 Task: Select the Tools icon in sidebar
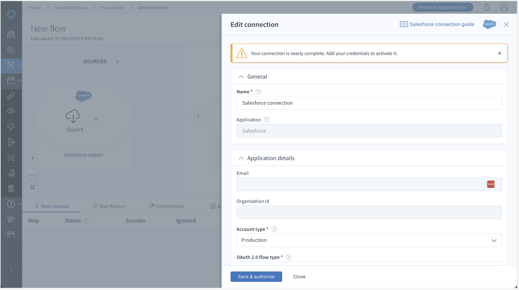pyautogui.click(x=11, y=65)
